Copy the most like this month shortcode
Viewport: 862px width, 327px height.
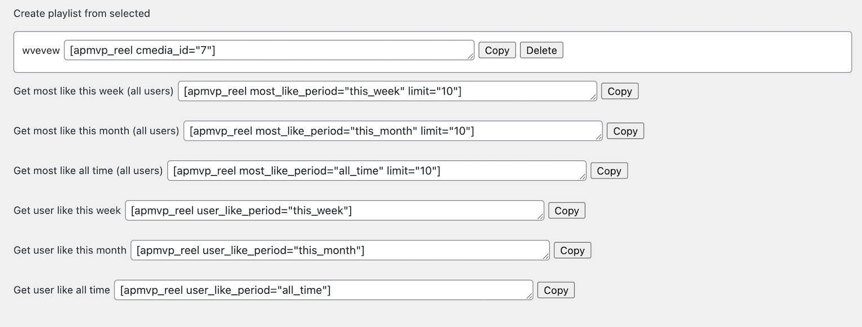point(625,131)
